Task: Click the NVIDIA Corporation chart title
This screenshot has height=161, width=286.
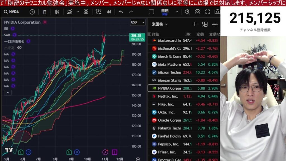Action: (x=22, y=22)
